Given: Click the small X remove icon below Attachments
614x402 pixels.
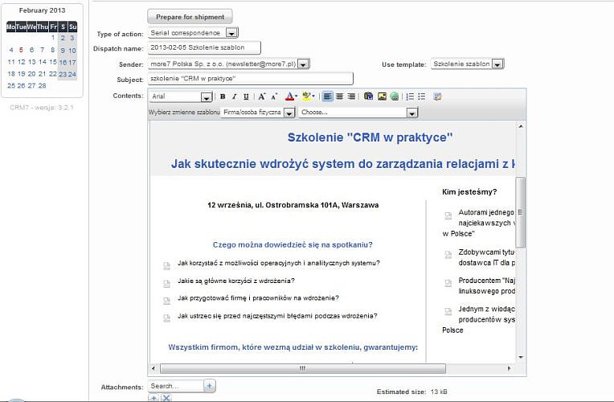Looking at the screenshot, I should click(166, 398).
